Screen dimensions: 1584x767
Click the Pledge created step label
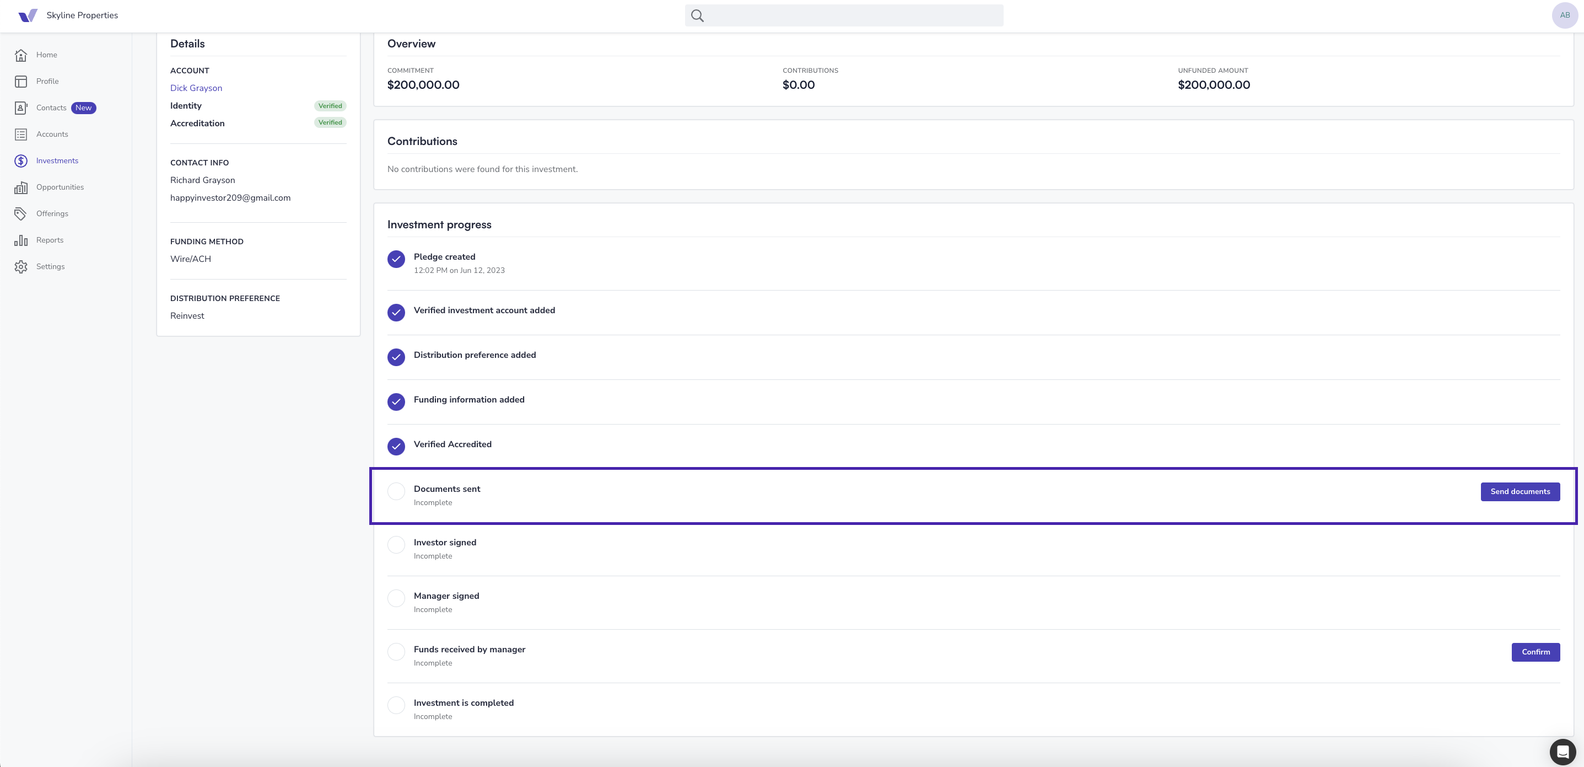click(445, 257)
